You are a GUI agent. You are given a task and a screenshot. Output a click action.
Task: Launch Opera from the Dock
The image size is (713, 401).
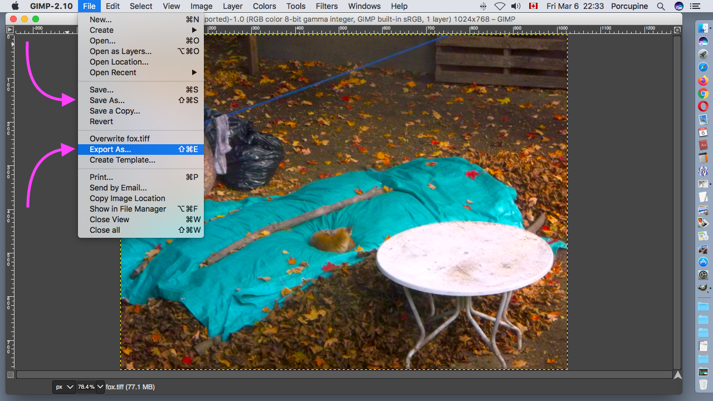click(x=703, y=106)
